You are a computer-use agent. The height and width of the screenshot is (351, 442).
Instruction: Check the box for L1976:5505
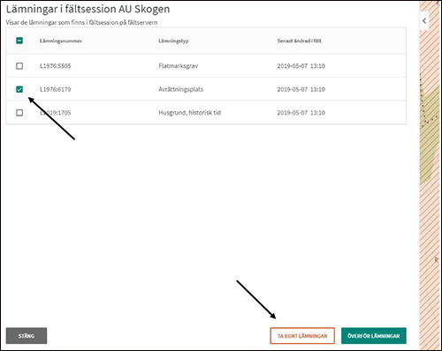coord(19,66)
